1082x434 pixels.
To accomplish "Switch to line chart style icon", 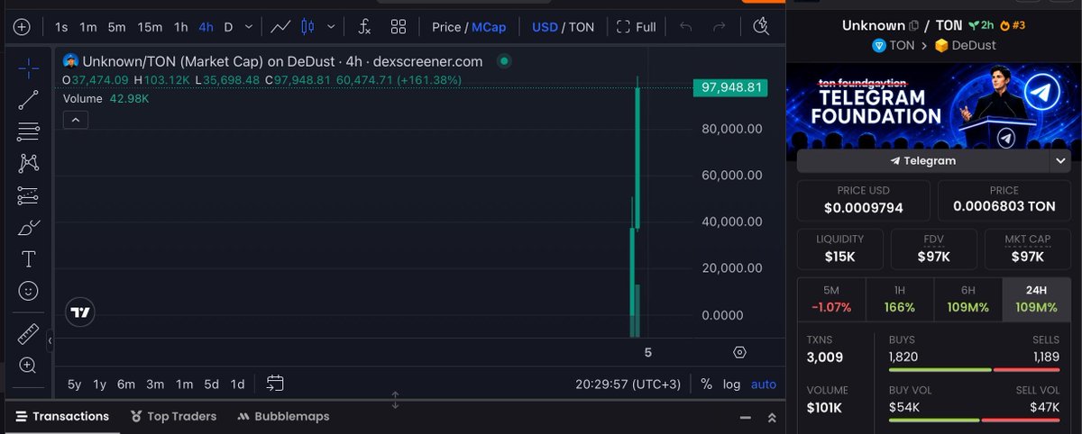I will [x=280, y=27].
